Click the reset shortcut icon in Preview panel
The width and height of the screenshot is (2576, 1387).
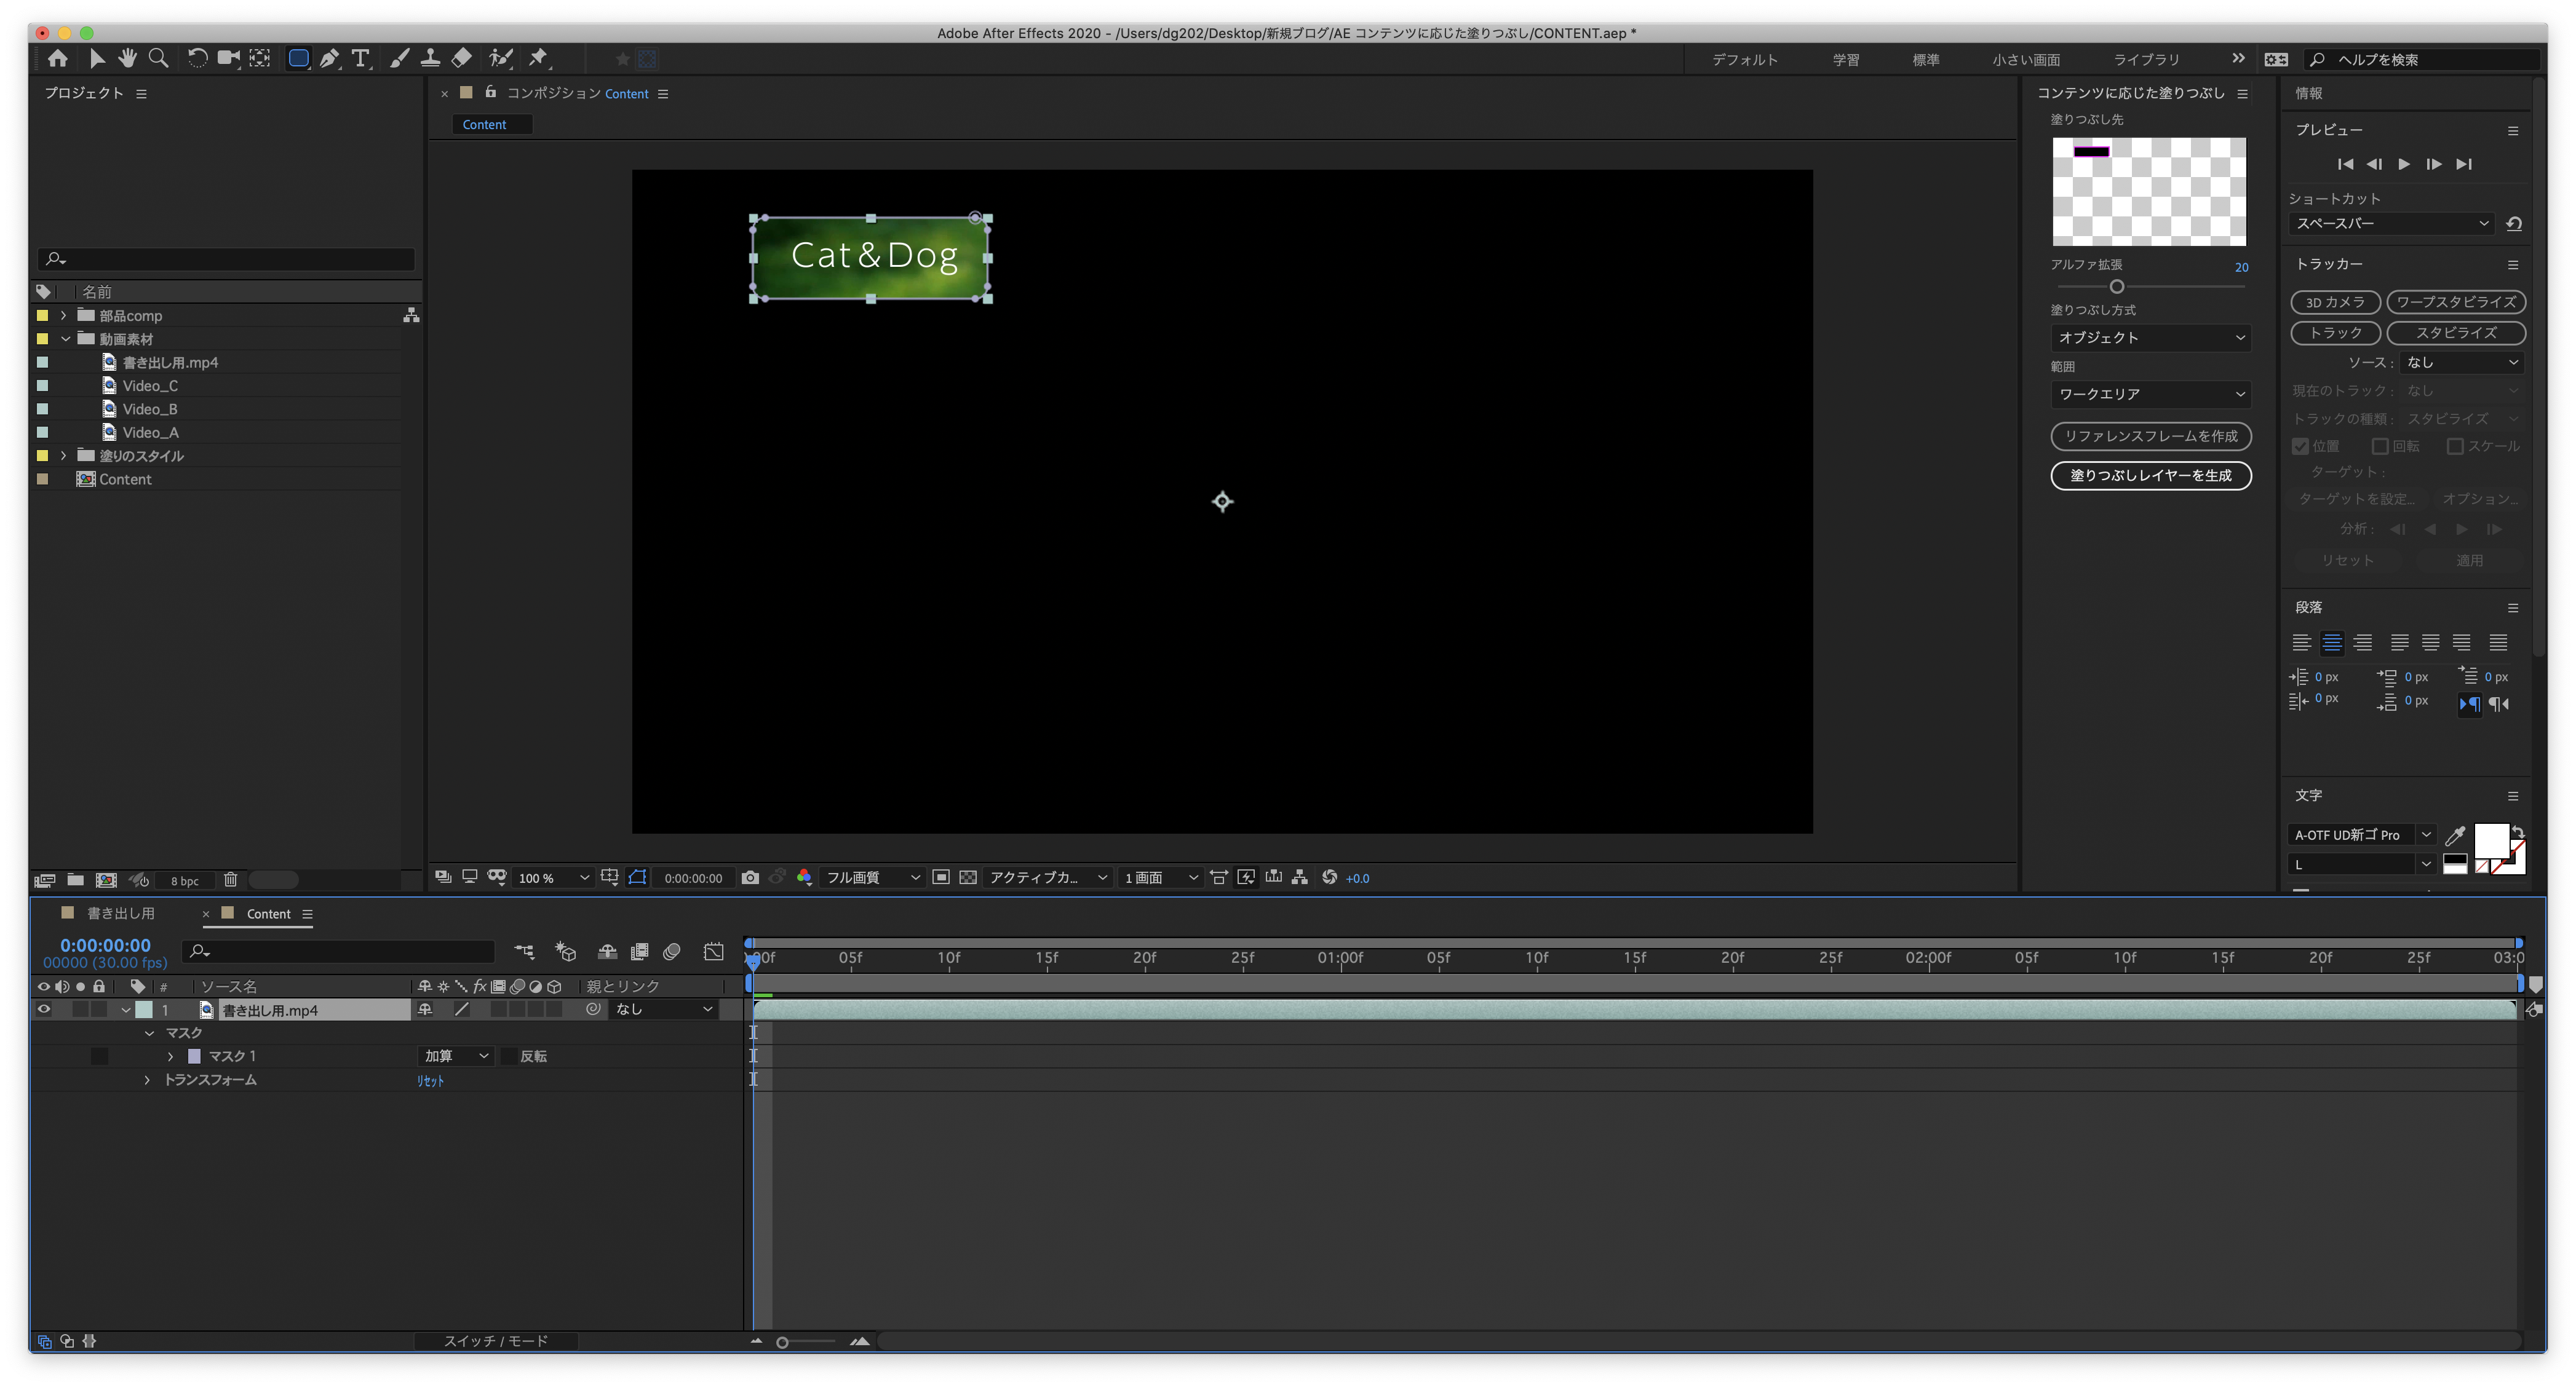(x=2514, y=224)
